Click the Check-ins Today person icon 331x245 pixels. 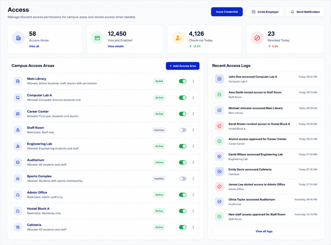(178, 38)
